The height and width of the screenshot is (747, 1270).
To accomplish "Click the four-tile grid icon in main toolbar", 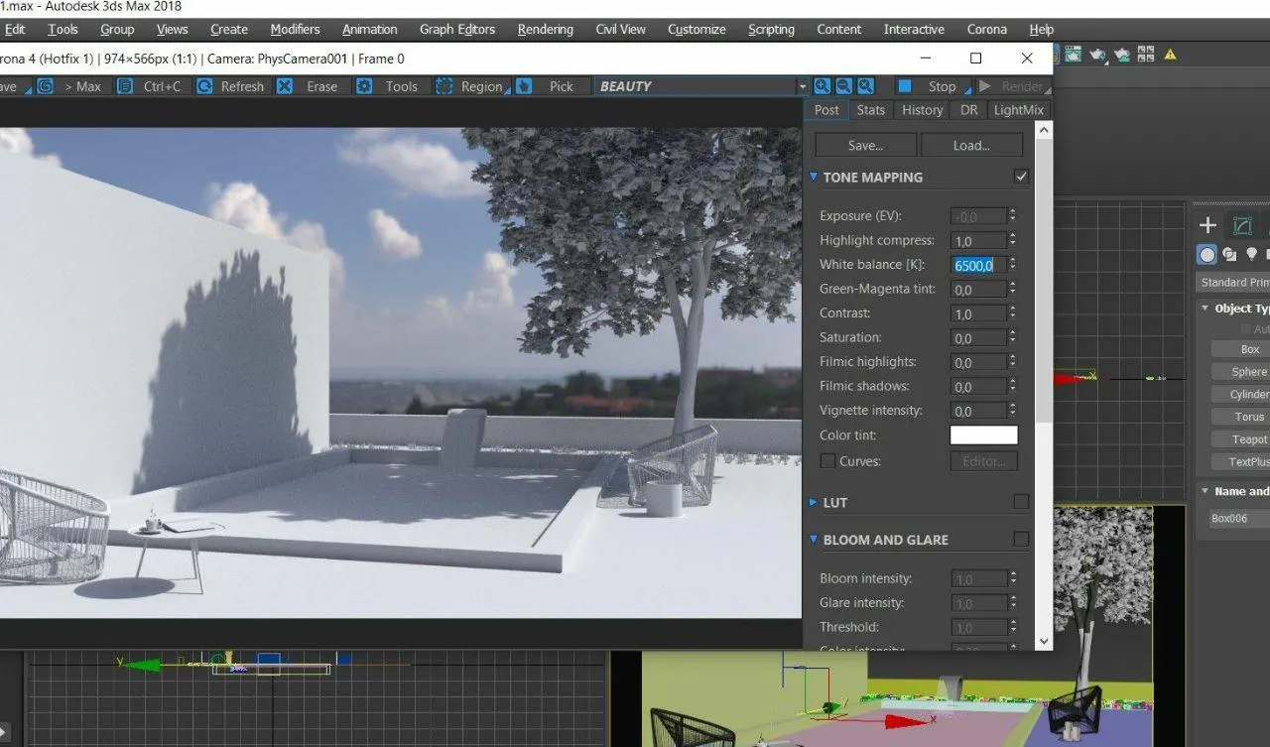I will coord(1146,56).
